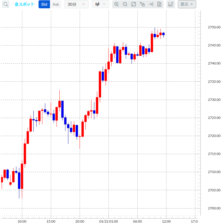This screenshot has height=224, width=223.
Task: Click the 2725.00 price axis label
Action: [214, 118]
